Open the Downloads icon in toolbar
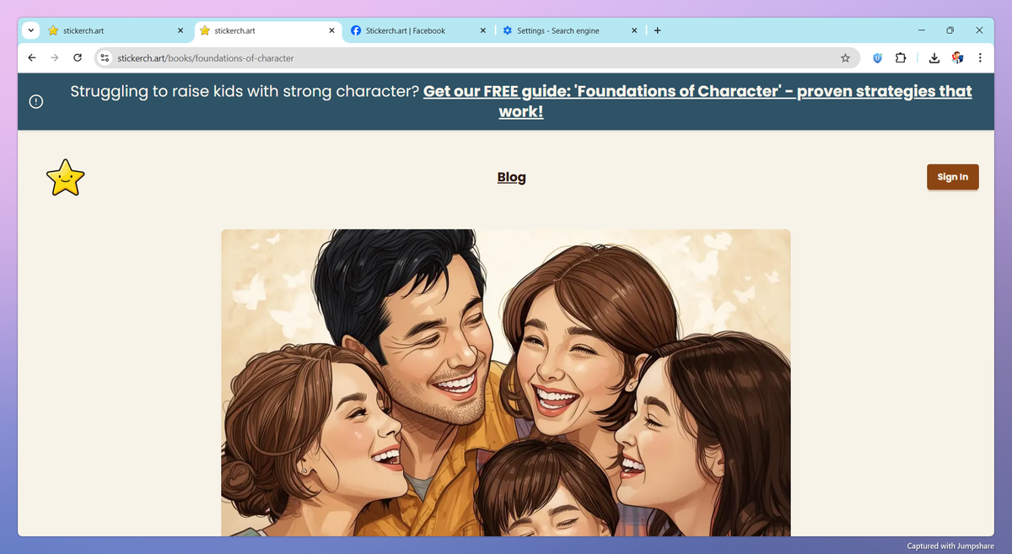 934,58
